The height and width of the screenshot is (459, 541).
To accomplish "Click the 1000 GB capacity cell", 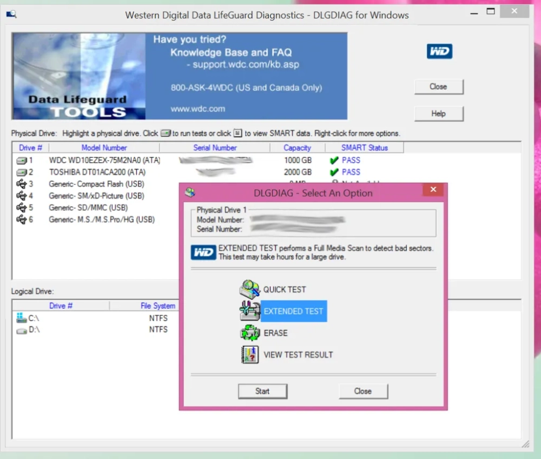I will [298, 161].
